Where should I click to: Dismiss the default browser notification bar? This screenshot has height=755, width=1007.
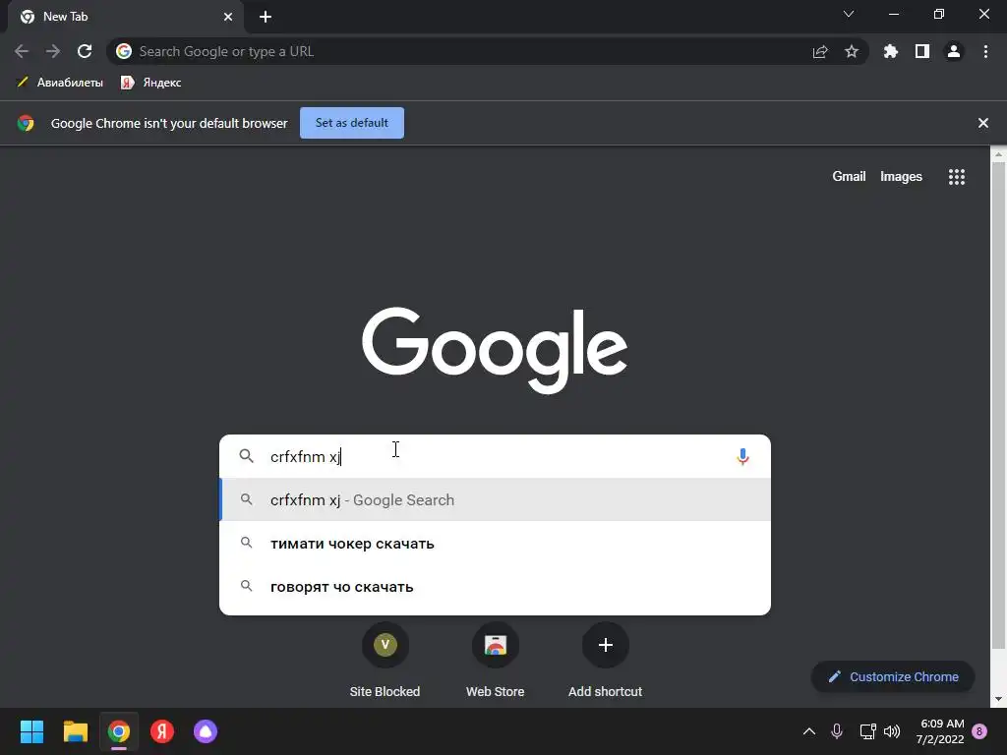[983, 123]
